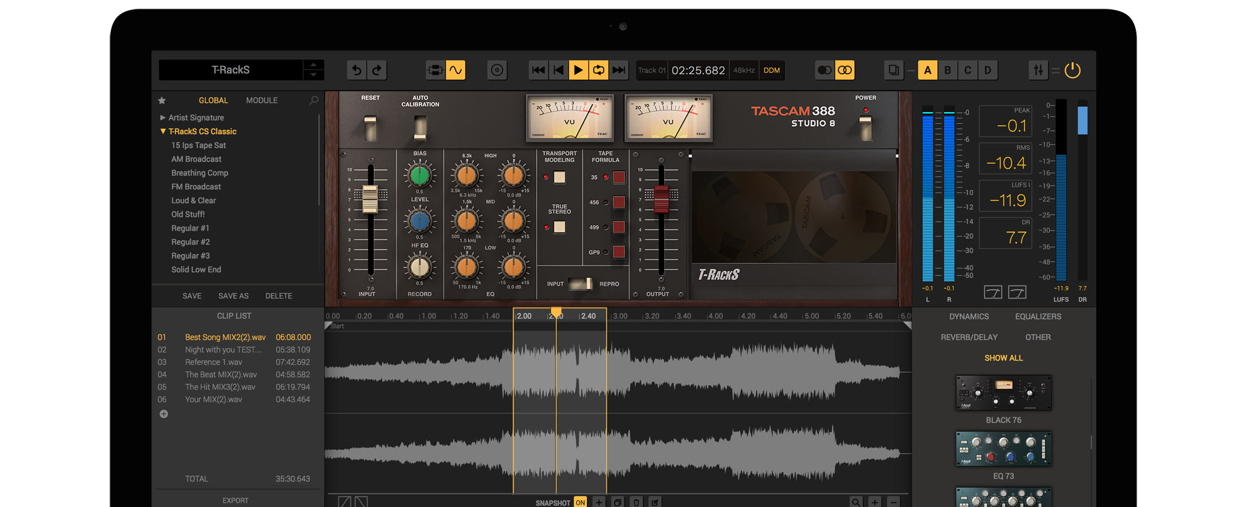Click the SAVE AS button
The width and height of the screenshot is (1238, 507).
[233, 296]
